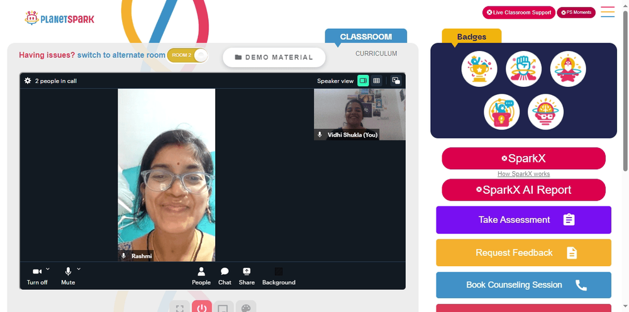629x312 pixels.
Task: Expand microphone options chevron
Action: click(79, 269)
